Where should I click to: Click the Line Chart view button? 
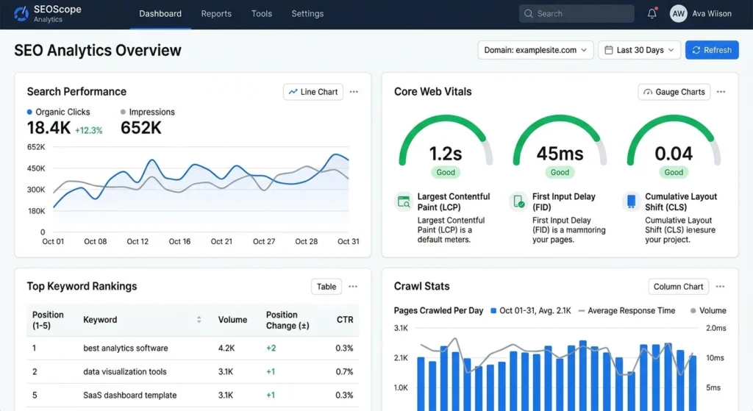(313, 92)
